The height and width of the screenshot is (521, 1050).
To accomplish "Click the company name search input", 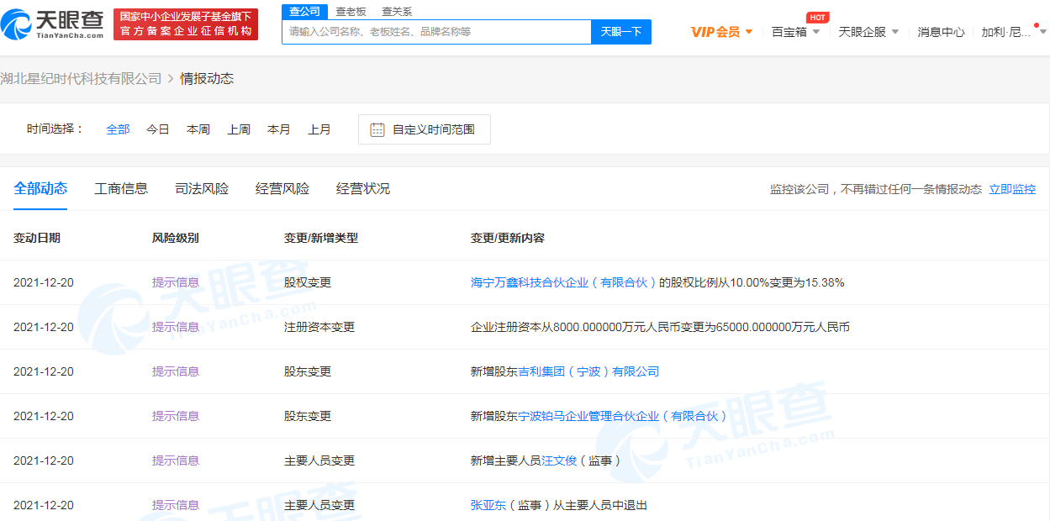I will (x=437, y=32).
